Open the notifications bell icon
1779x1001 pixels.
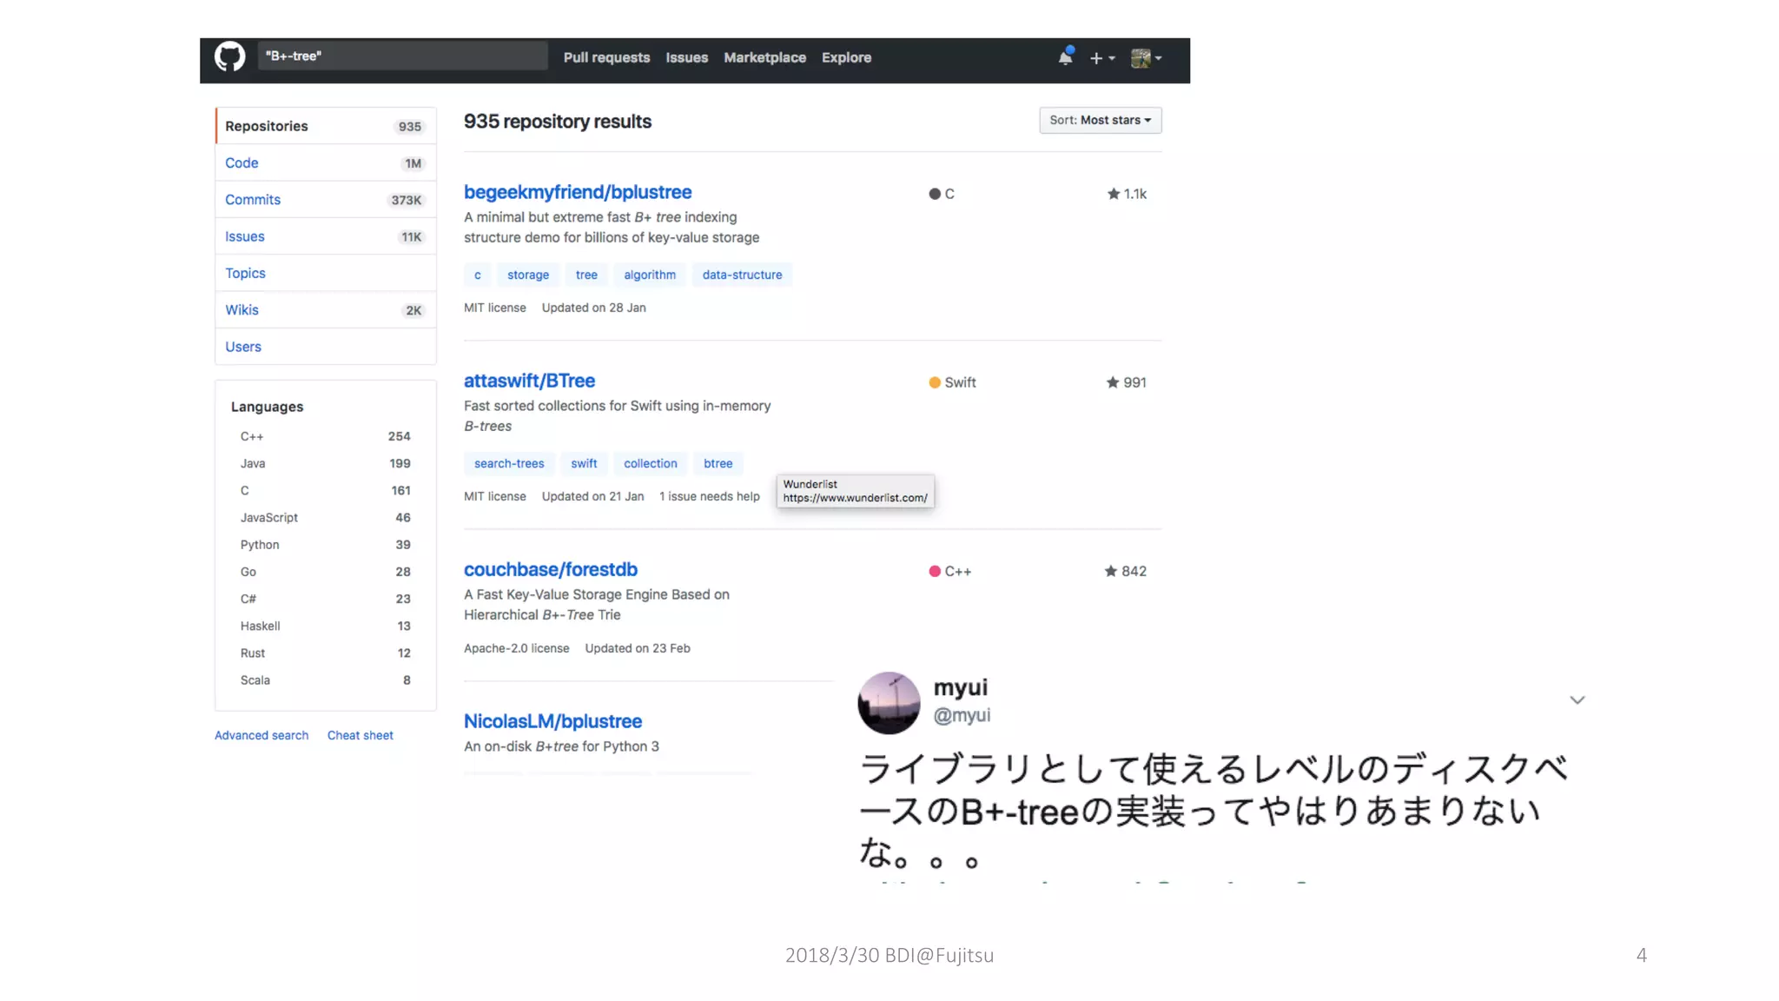coord(1065,57)
